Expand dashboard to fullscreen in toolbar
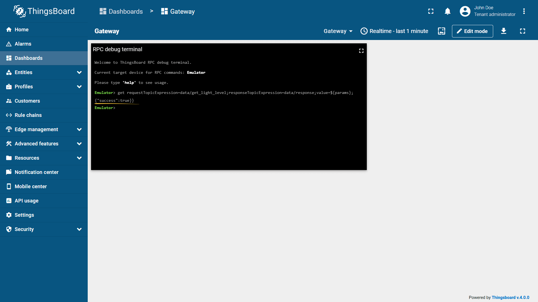This screenshot has width=538, height=302. (523, 31)
